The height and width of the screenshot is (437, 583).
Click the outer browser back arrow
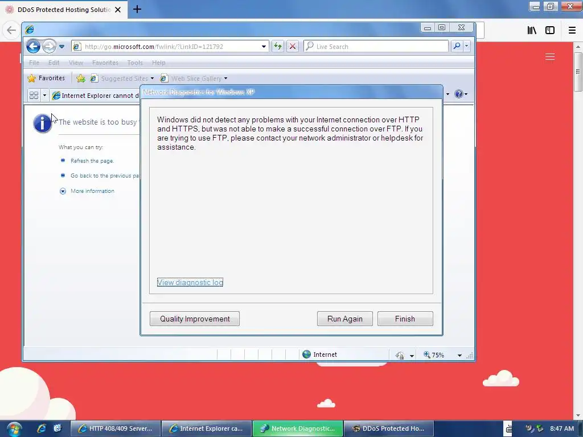coord(11,30)
